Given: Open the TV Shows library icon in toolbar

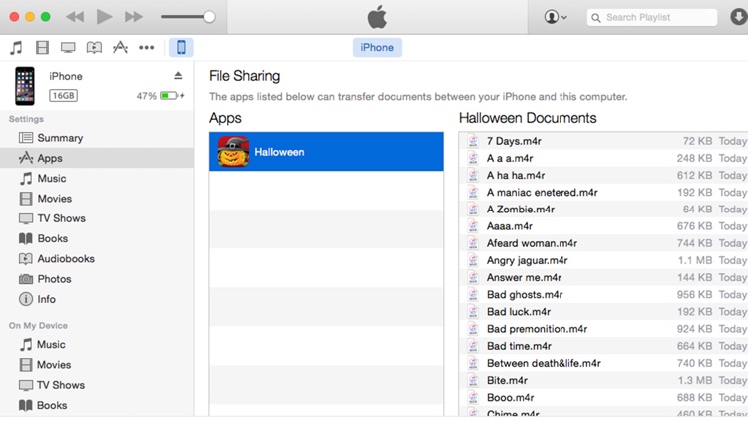Looking at the screenshot, I should (x=68, y=47).
